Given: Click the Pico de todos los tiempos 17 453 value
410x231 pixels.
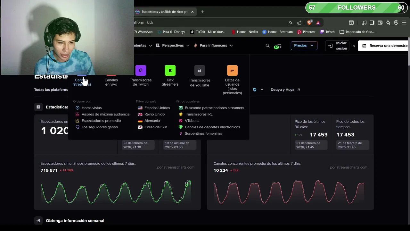Looking at the screenshot, I should (x=345, y=135).
